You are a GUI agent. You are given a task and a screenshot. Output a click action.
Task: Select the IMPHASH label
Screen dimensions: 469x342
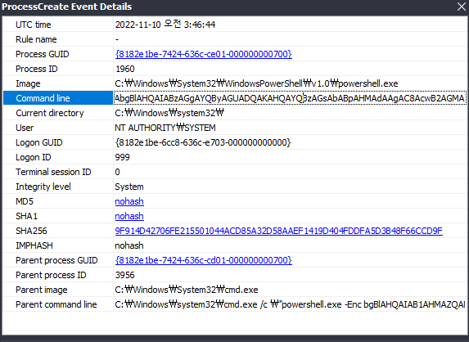pos(34,245)
